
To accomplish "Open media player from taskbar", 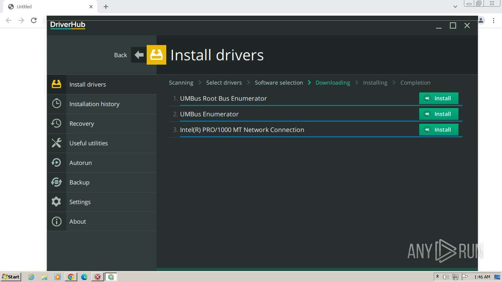I will (x=58, y=277).
